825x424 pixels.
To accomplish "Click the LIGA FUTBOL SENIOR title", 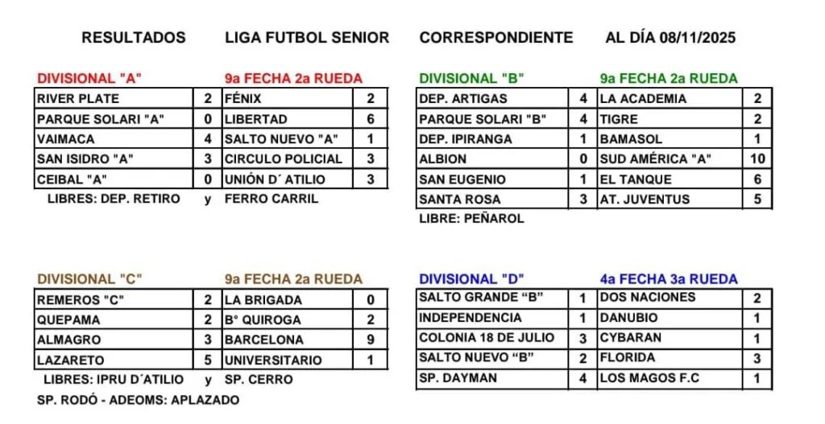I will [307, 37].
